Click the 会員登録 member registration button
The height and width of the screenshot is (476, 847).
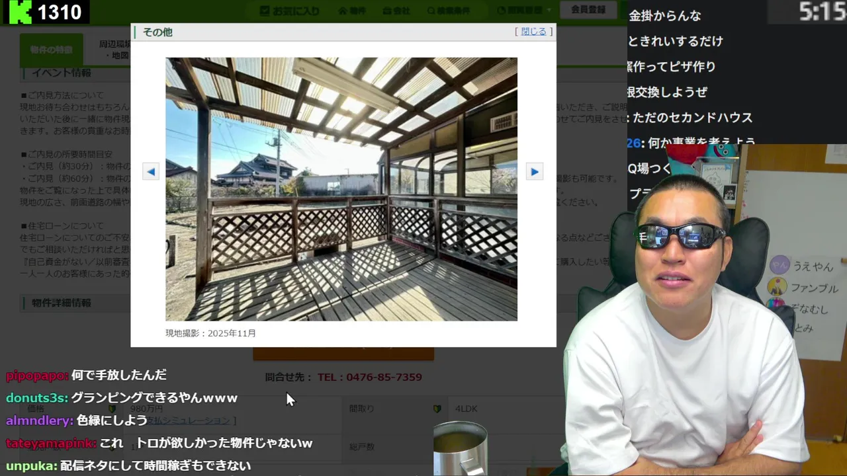[588, 9]
